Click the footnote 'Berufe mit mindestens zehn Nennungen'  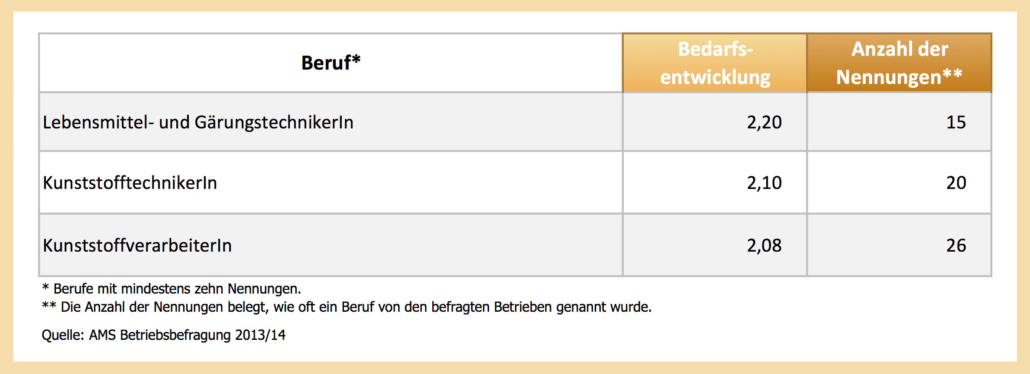click(x=177, y=288)
